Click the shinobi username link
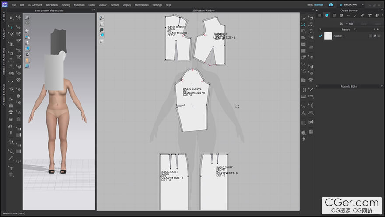This screenshot has width=385, height=217. point(318,5)
